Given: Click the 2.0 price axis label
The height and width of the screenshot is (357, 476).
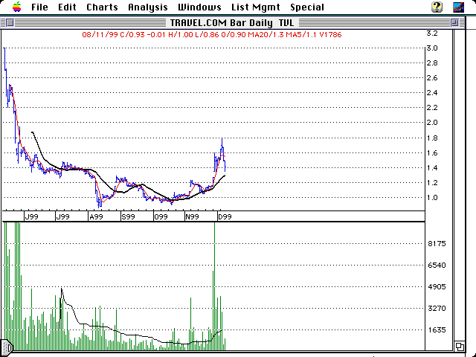Looking at the screenshot, I should 432,122.
